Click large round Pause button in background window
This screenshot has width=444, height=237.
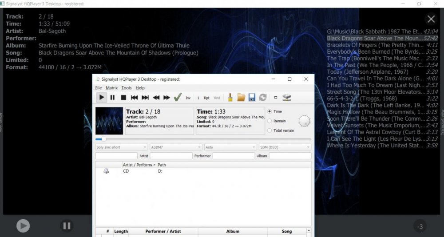[x=67, y=225]
